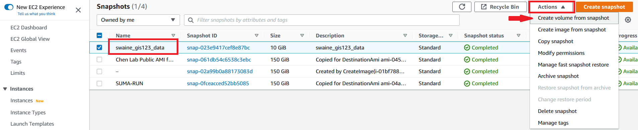Go to Tags in sidebar

pyautogui.click(x=16, y=61)
